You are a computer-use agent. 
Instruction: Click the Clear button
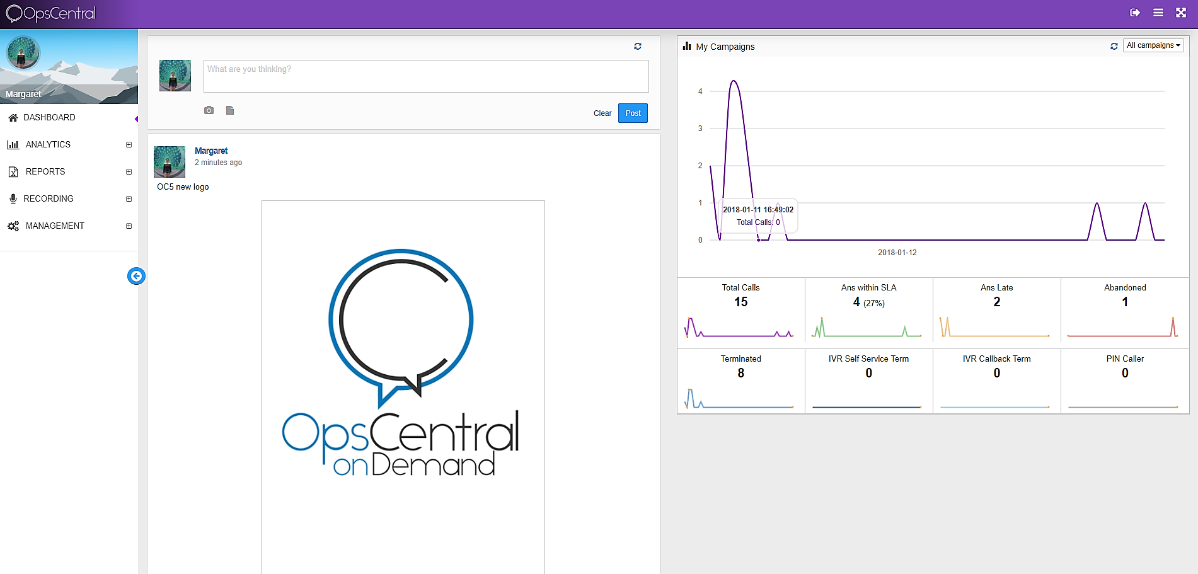602,113
